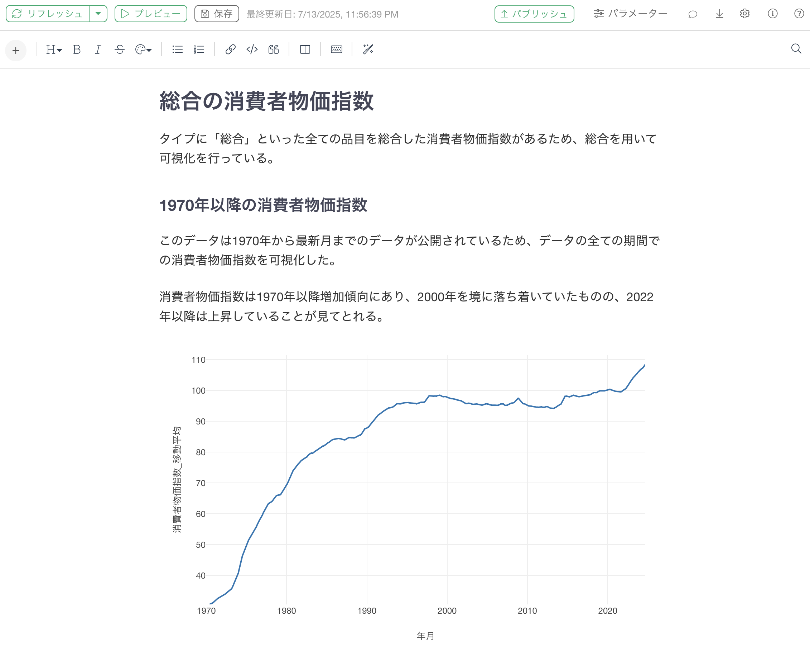
Task: Click the 年月 x-axis label
Action: tap(426, 636)
